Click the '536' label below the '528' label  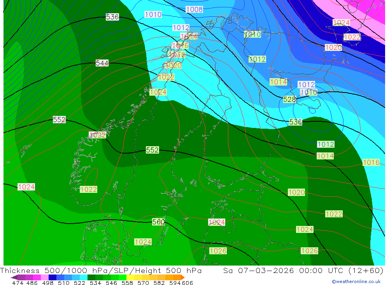click(x=296, y=122)
